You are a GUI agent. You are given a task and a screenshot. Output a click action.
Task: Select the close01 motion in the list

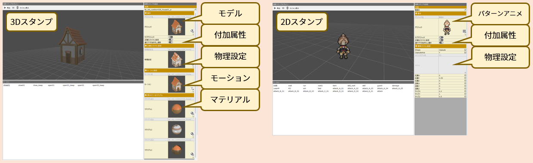tap(6, 85)
